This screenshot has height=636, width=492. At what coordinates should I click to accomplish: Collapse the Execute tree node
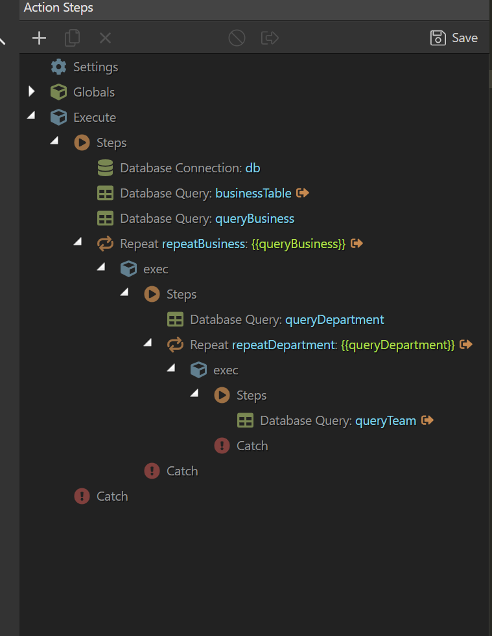click(31, 117)
